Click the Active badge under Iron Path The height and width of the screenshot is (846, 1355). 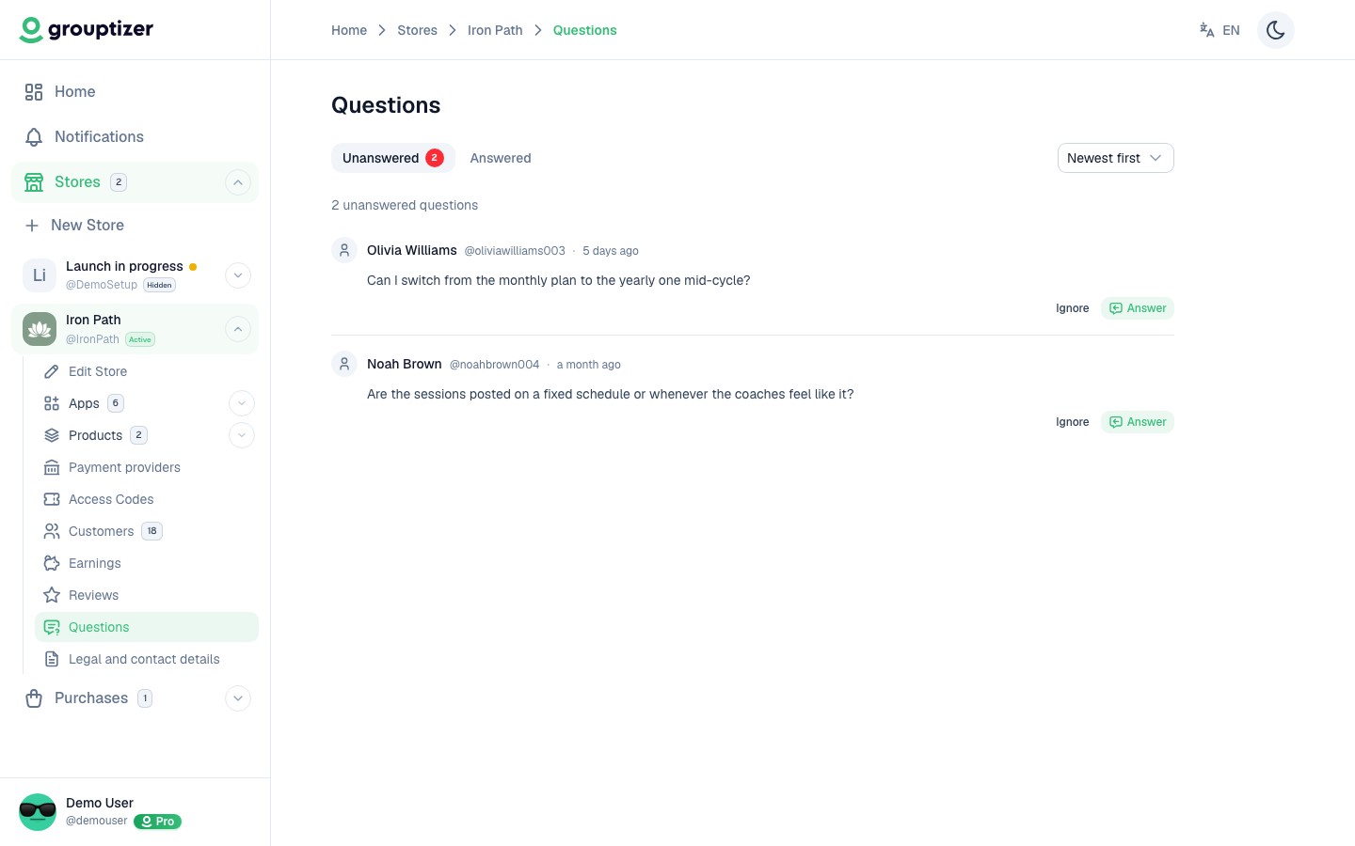(x=140, y=339)
